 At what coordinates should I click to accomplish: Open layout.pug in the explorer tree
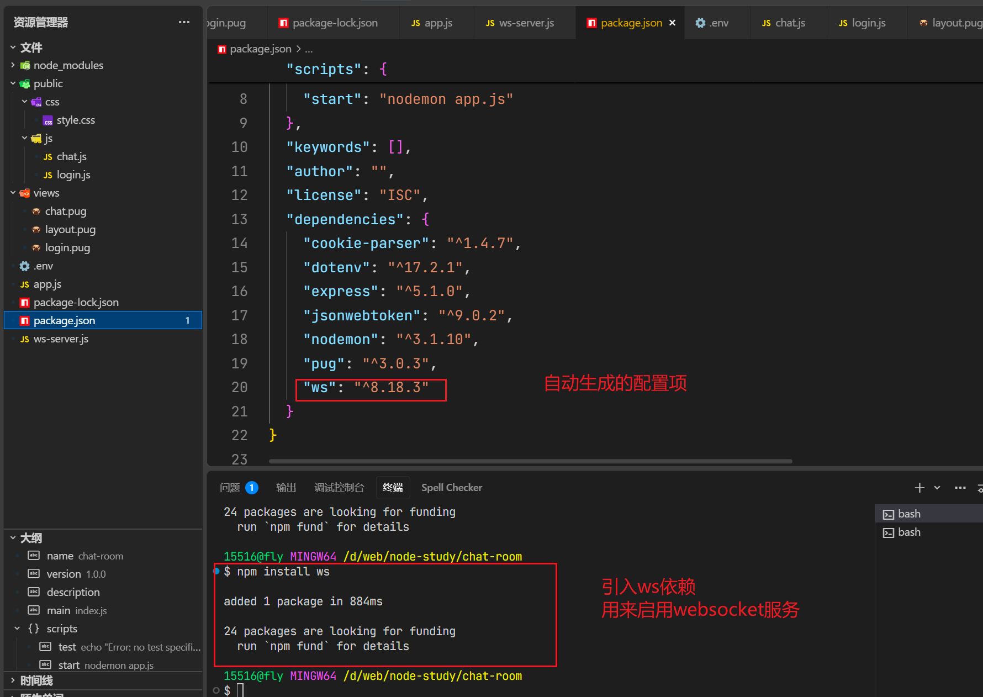point(70,229)
